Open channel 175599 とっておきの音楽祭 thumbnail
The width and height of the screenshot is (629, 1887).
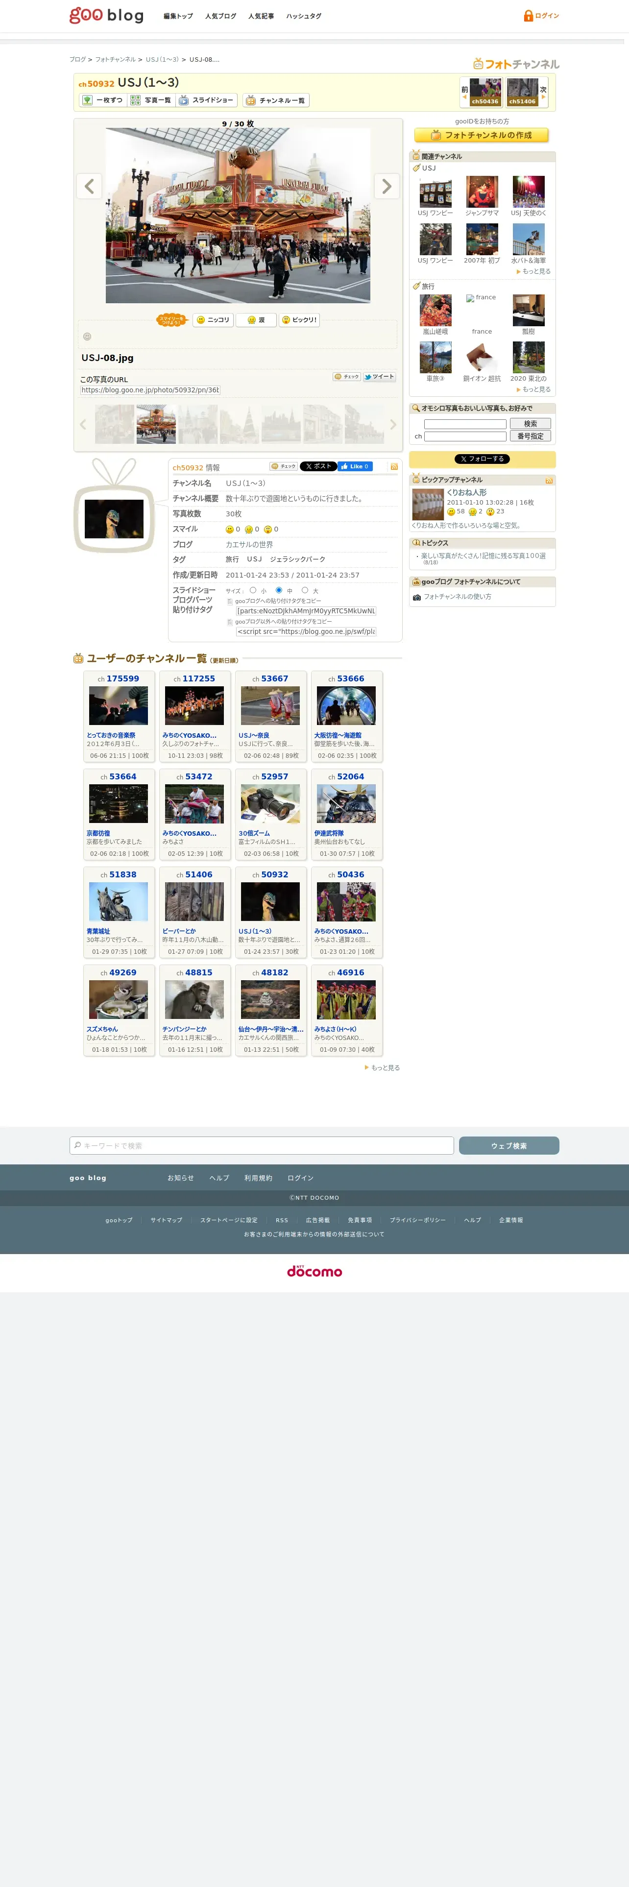tap(118, 705)
